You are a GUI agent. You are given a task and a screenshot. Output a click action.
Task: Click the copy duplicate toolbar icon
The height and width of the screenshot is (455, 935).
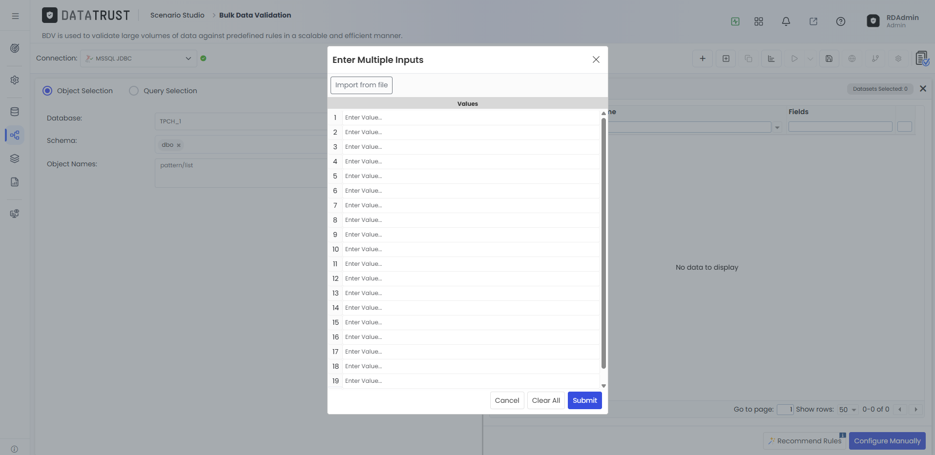coord(748,59)
